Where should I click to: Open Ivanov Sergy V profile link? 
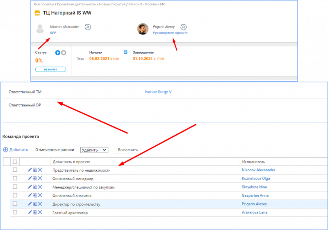pos(158,92)
